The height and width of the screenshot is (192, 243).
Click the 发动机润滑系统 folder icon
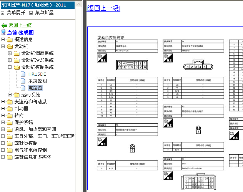17,53
